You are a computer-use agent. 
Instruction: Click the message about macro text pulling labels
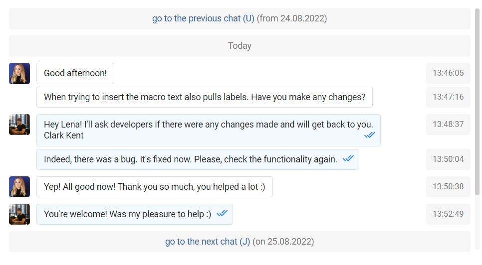205,97
